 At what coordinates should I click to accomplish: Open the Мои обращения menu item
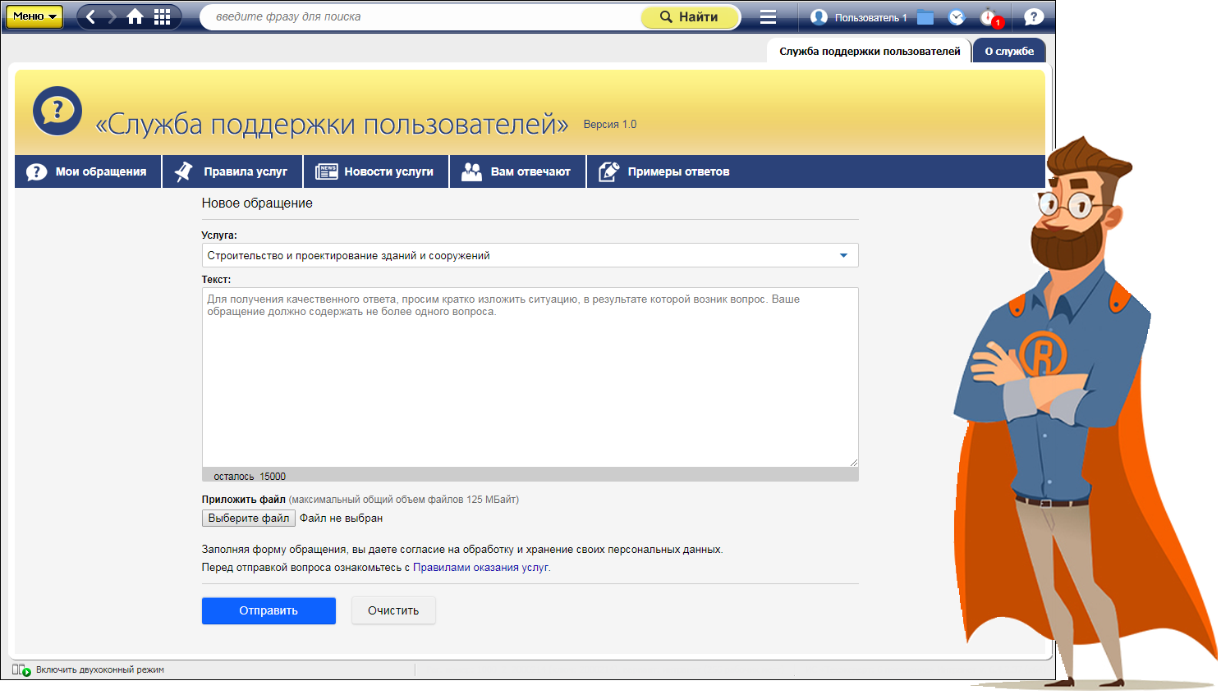pyautogui.click(x=87, y=171)
